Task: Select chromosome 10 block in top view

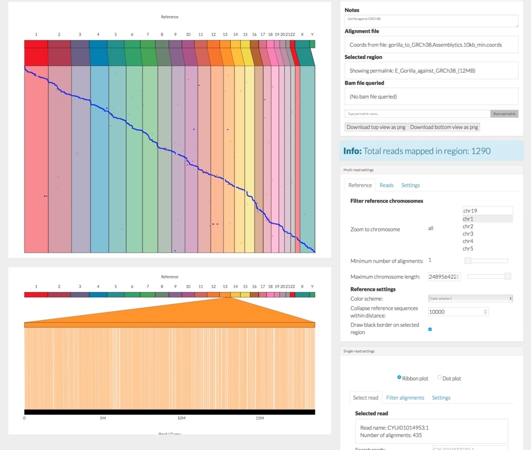Action: [188, 44]
